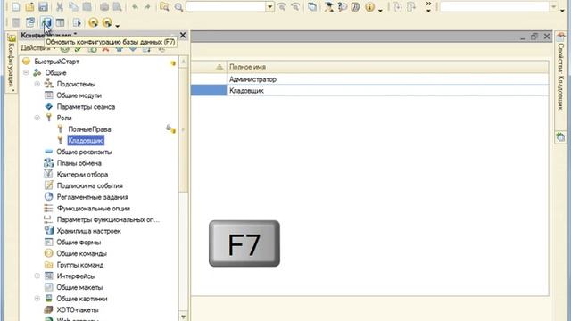
Task: Expand the Интерфейсы node
Action: 37,276
